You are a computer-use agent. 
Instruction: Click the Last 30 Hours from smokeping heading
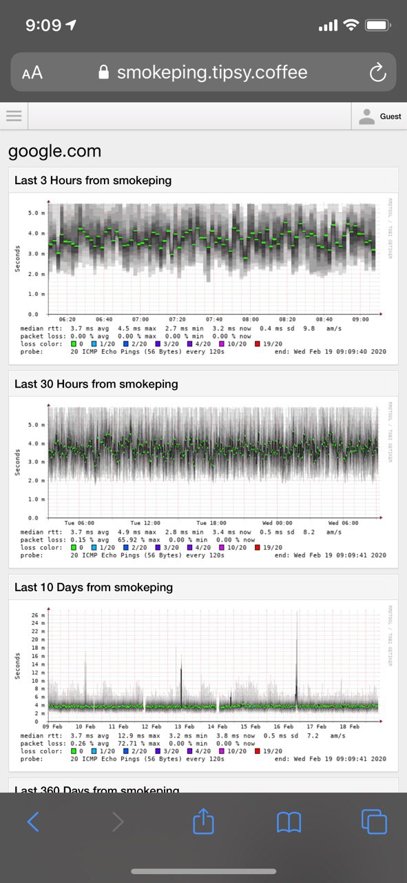tap(96, 384)
